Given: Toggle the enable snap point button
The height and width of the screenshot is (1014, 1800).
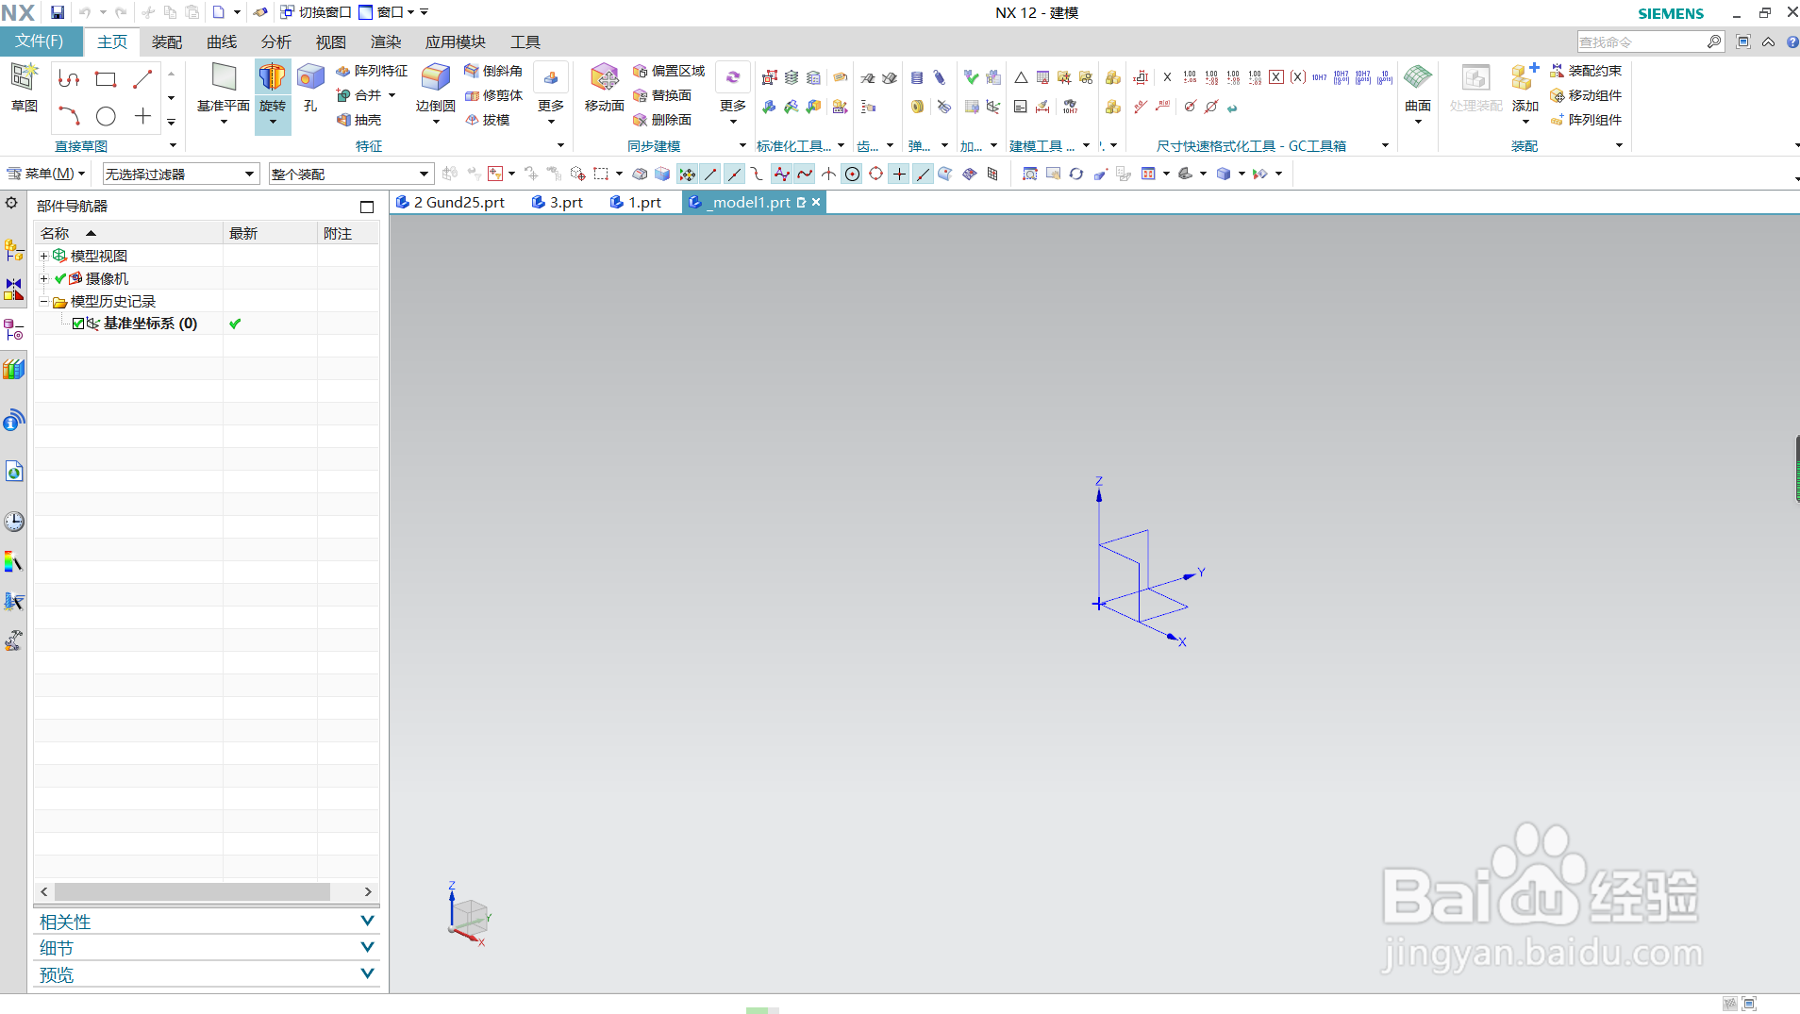Looking at the screenshot, I should (688, 174).
